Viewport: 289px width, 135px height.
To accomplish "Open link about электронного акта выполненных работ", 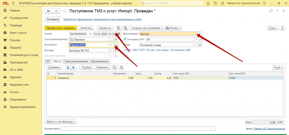I will click(103, 20).
